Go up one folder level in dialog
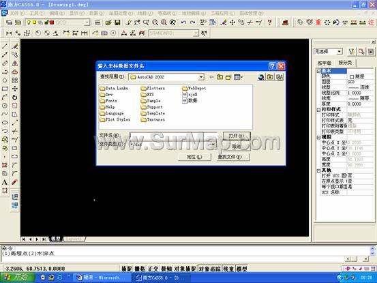The width and height of the screenshot is (377, 283). 220,77
